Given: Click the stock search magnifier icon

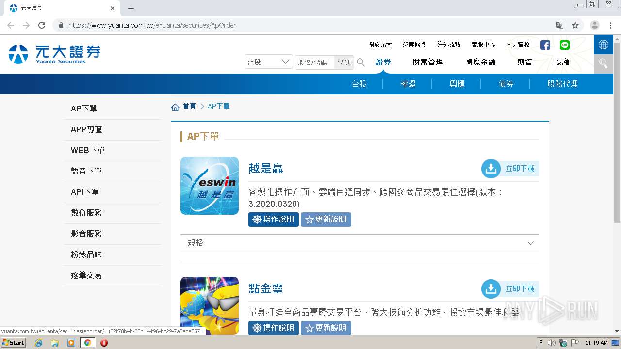Looking at the screenshot, I should 361,62.
